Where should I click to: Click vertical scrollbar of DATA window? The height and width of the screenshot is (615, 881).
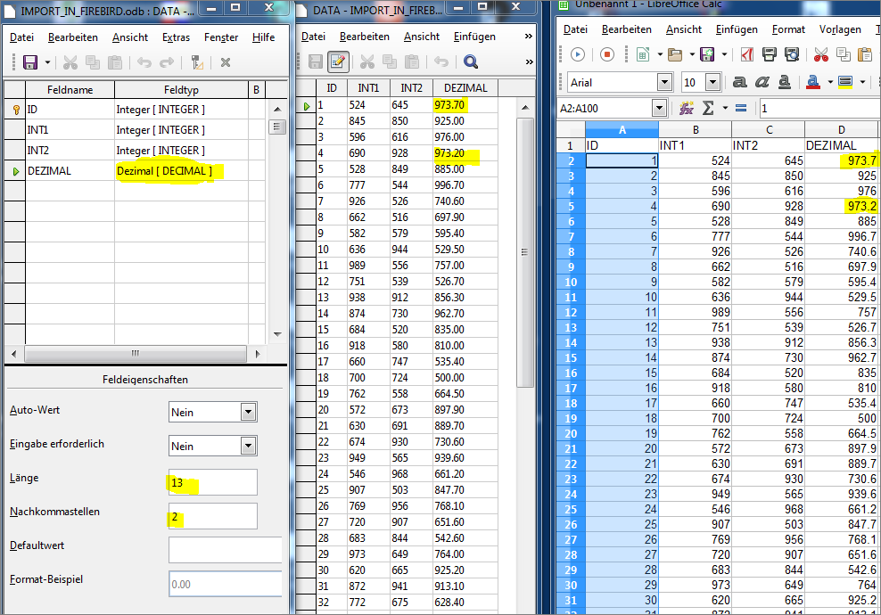[x=525, y=253]
